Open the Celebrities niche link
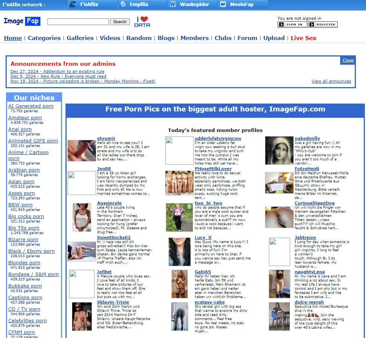Viewport: 366px width, 338px height. (27, 321)
